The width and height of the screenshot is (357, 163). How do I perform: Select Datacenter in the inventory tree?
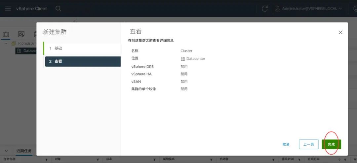26,51
